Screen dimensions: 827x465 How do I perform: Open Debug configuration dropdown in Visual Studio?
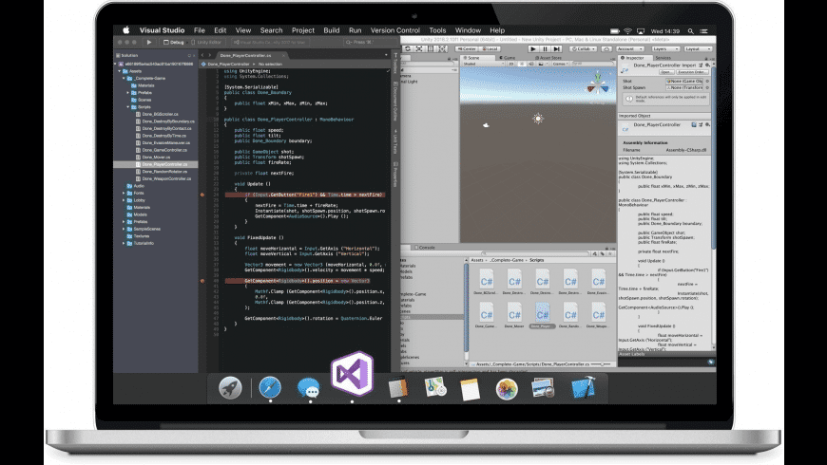pos(174,42)
